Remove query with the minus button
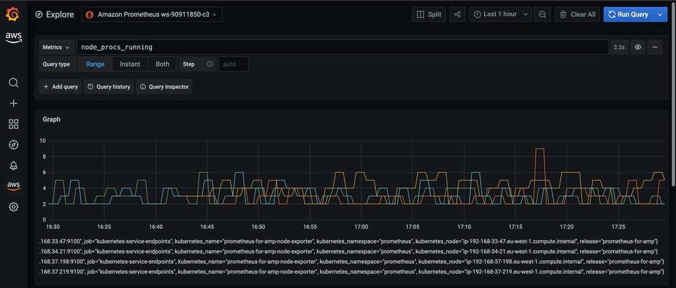Image resolution: width=676 pixels, height=288 pixels. tap(654, 47)
